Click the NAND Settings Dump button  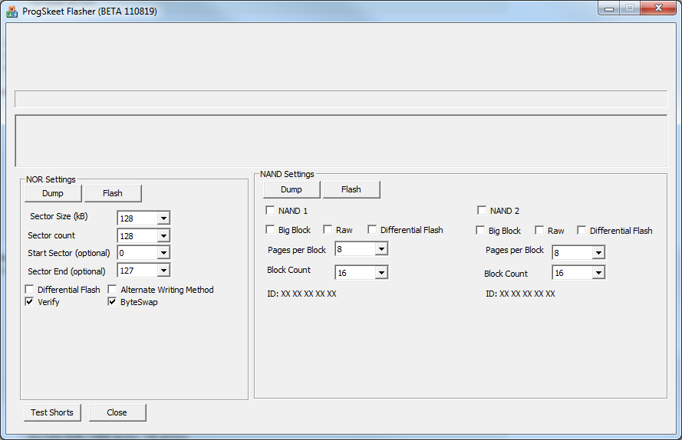(292, 189)
